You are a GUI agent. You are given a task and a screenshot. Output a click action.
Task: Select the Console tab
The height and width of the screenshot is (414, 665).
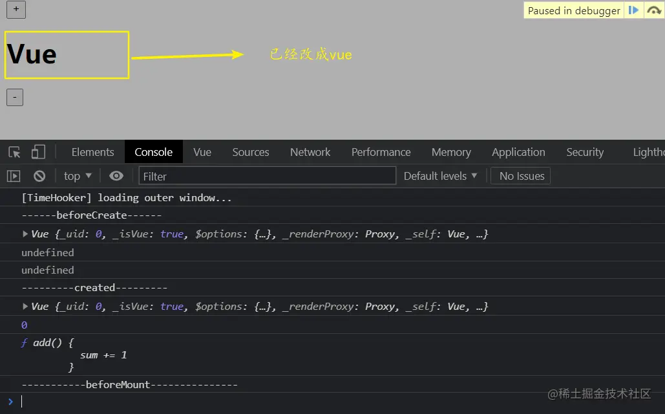(x=154, y=152)
